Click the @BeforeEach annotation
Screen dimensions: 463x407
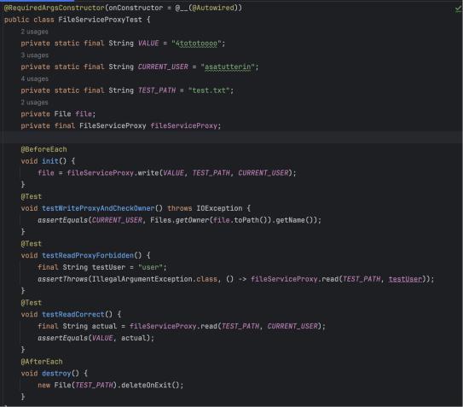click(x=43, y=149)
